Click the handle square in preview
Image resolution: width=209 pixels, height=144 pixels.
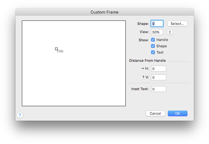point(56,49)
